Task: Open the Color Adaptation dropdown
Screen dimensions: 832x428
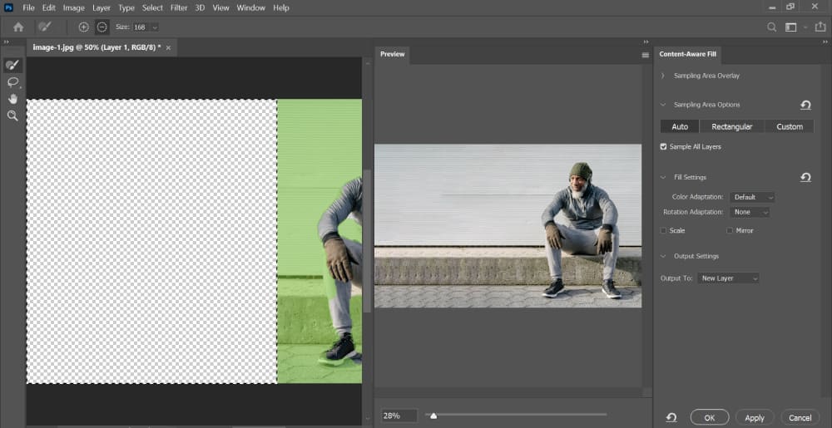Action: (x=752, y=197)
